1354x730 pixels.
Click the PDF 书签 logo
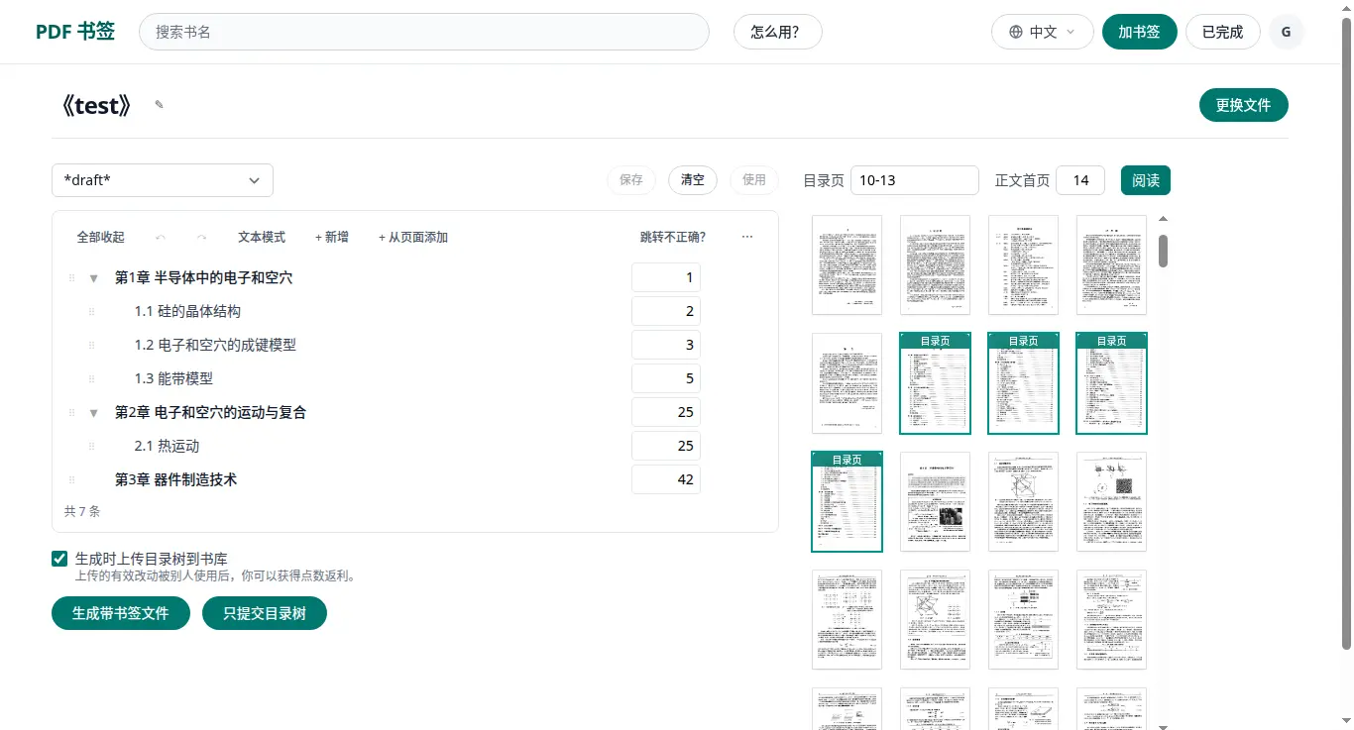(x=75, y=32)
